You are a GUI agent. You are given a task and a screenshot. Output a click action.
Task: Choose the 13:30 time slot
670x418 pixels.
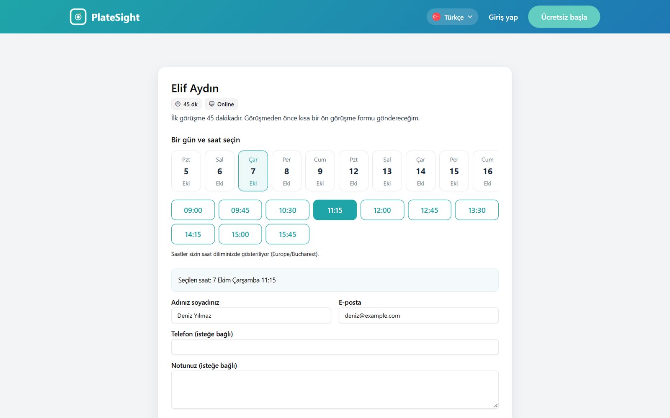tap(477, 210)
